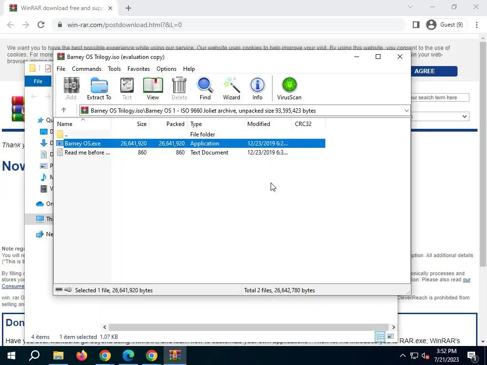Open the Tools menu
487x365 pixels.
(114, 68)
